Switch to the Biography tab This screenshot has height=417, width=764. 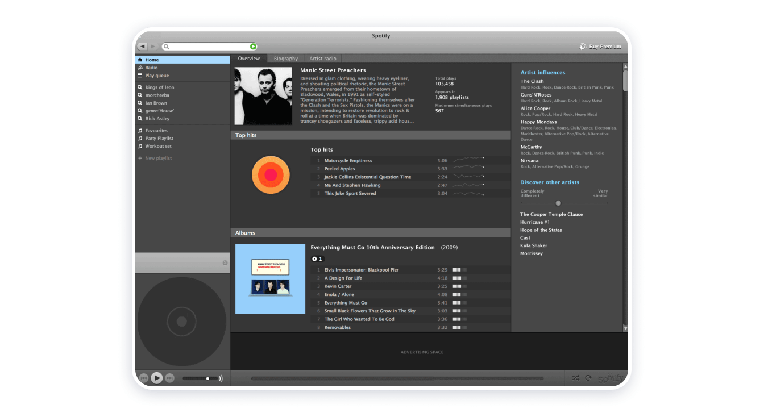tap(286, 59)
